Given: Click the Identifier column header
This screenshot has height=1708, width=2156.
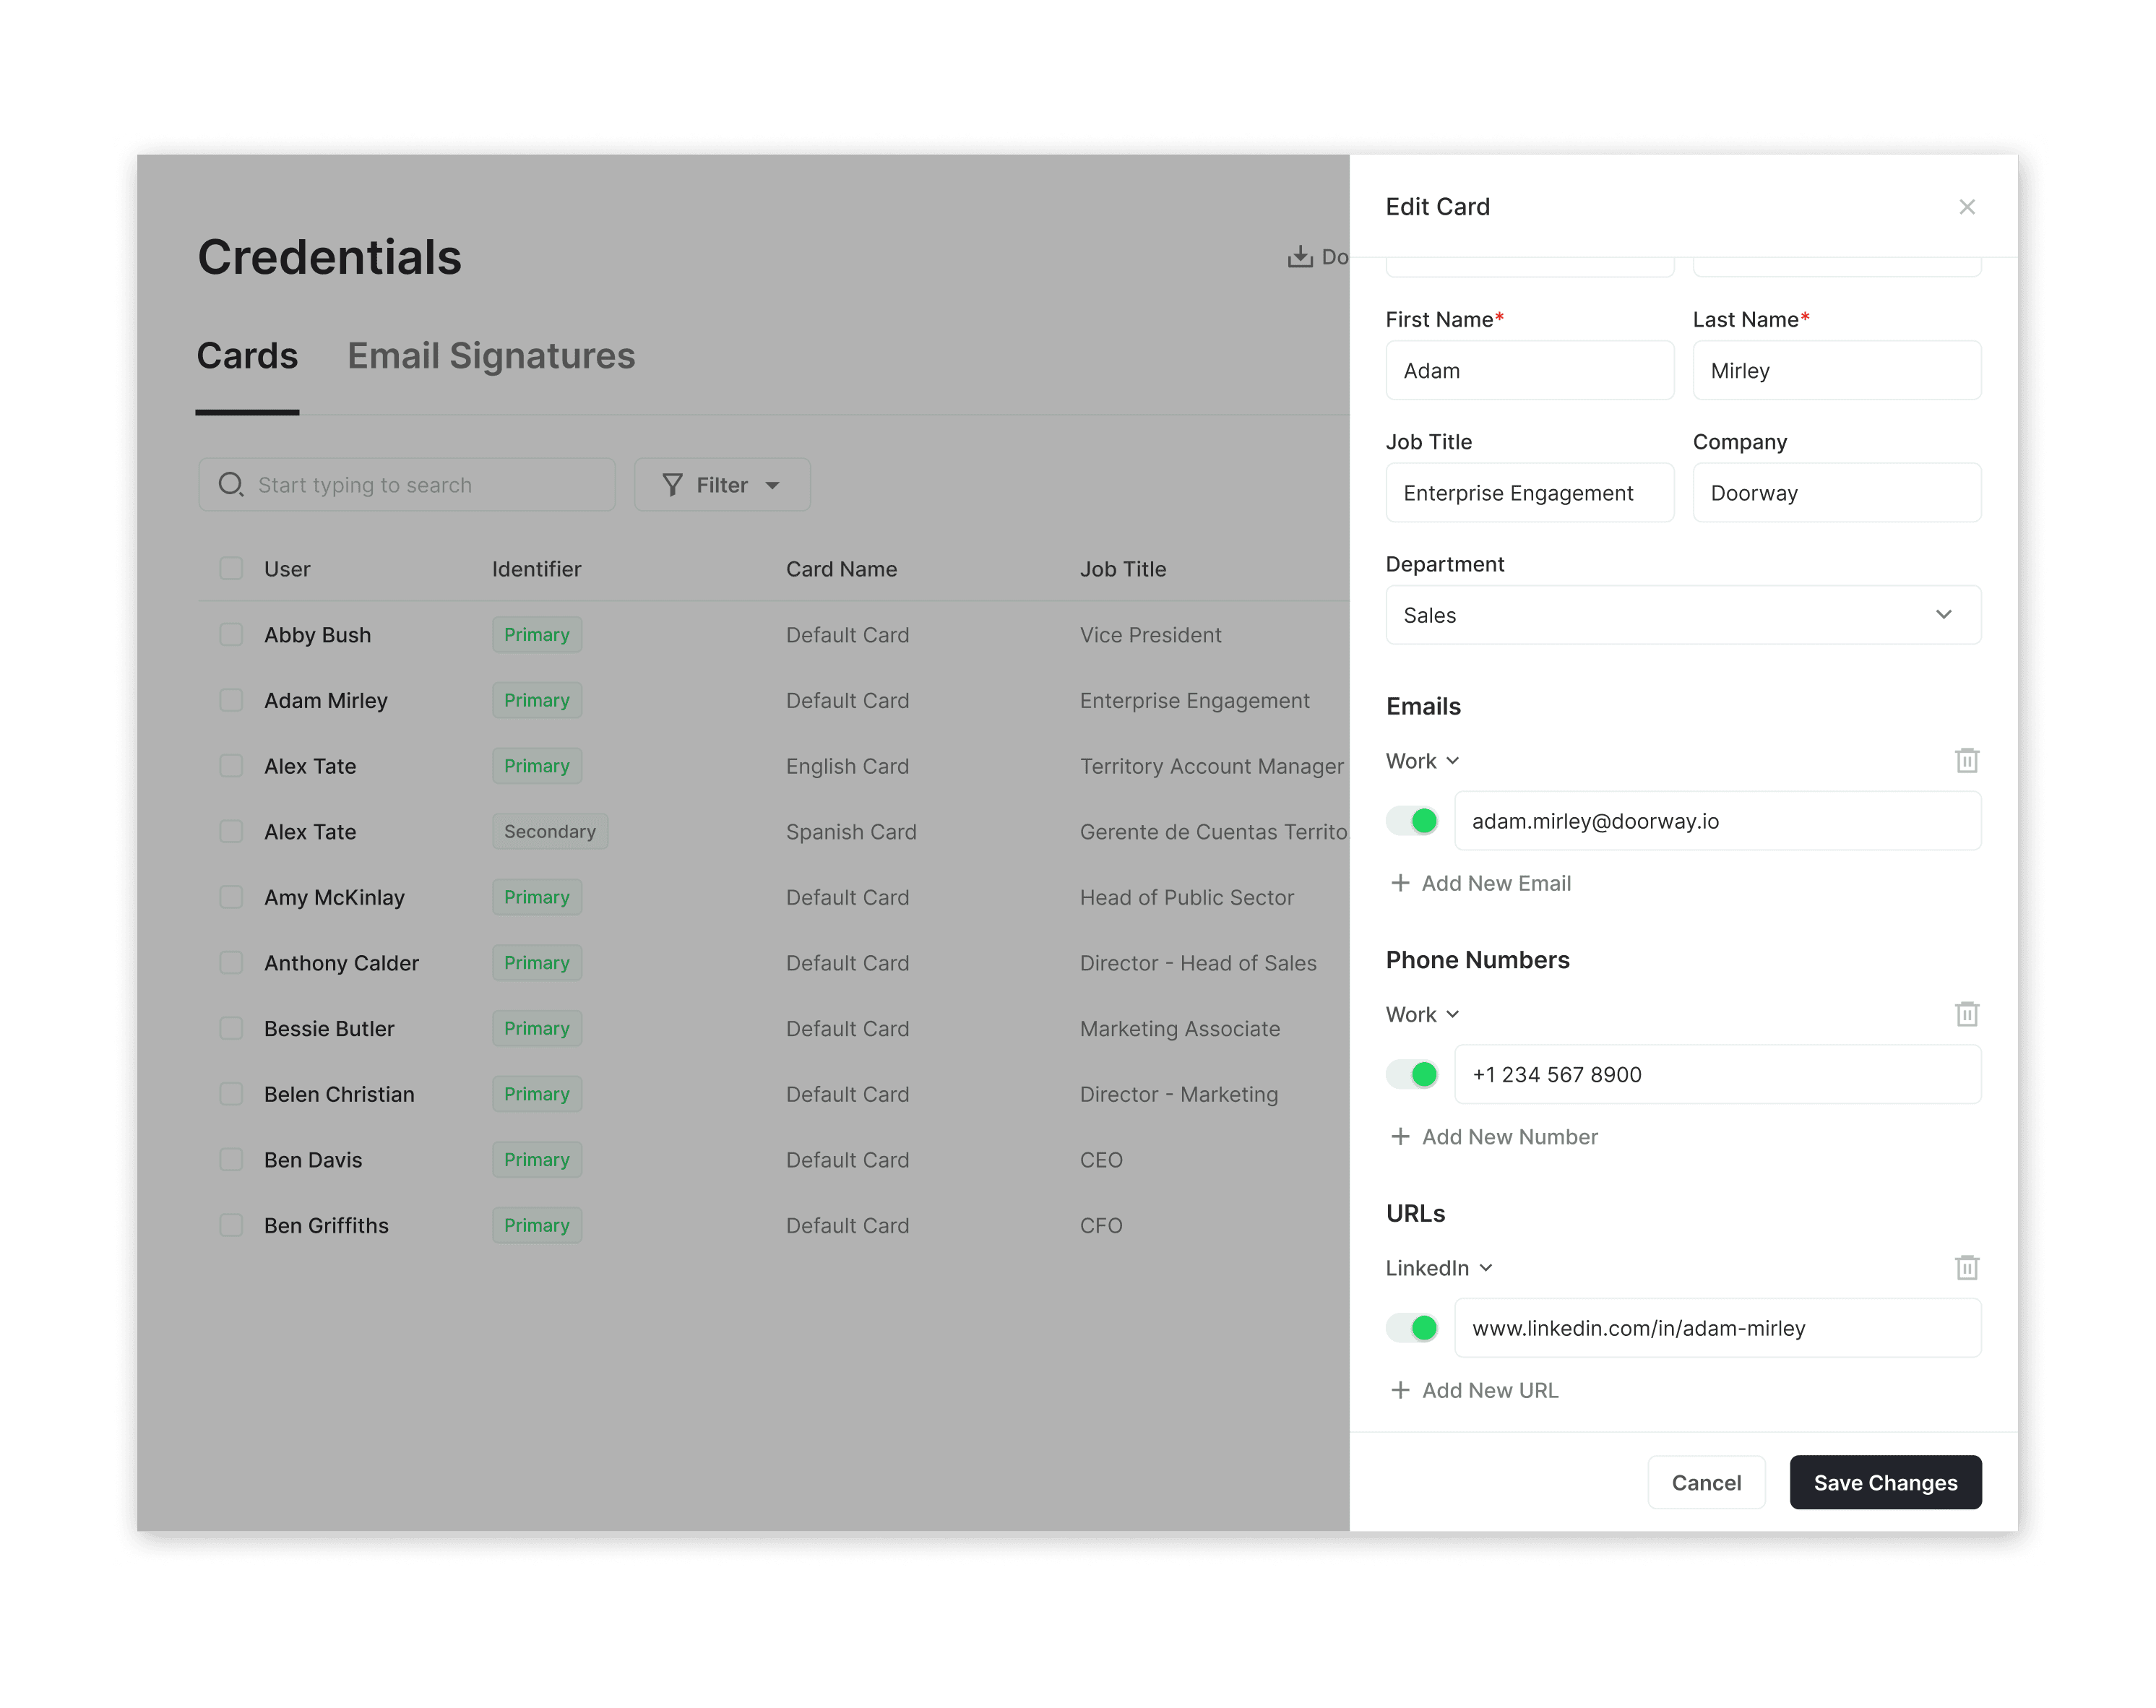Looking at the screenshot, I should click(536, 569).
